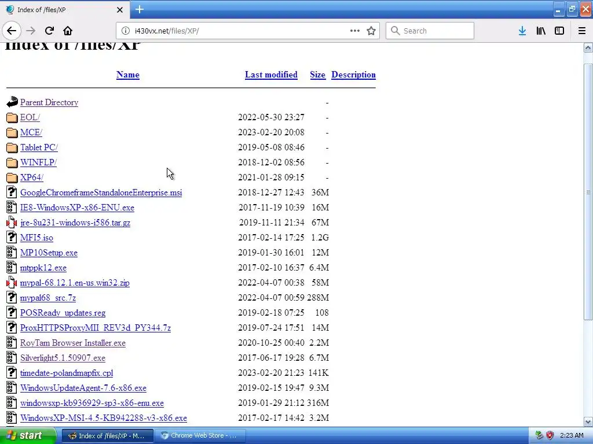Screen dimensions: 593x444
Task: Close the Index of /files/XP tab
Action: coord(120,10)
